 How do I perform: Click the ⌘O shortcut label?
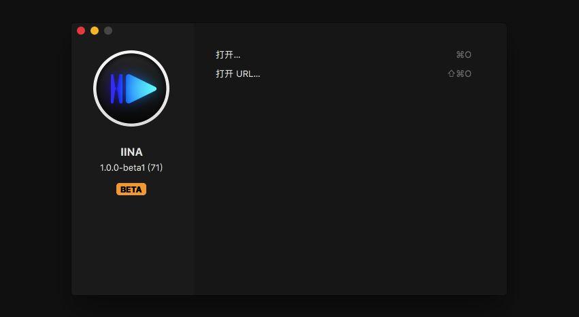tap(464, 55)
